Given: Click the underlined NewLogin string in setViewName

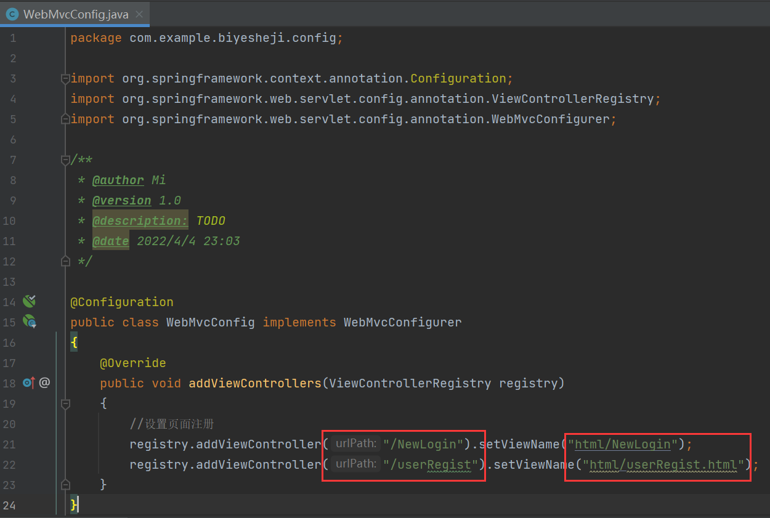Looking at the screenshot, I should pyautogui.click(x=622, y=443).
